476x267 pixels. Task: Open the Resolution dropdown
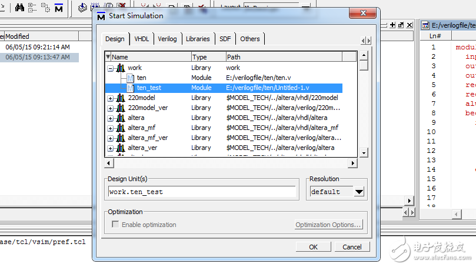pyautogui.click(x=359, y=192)
